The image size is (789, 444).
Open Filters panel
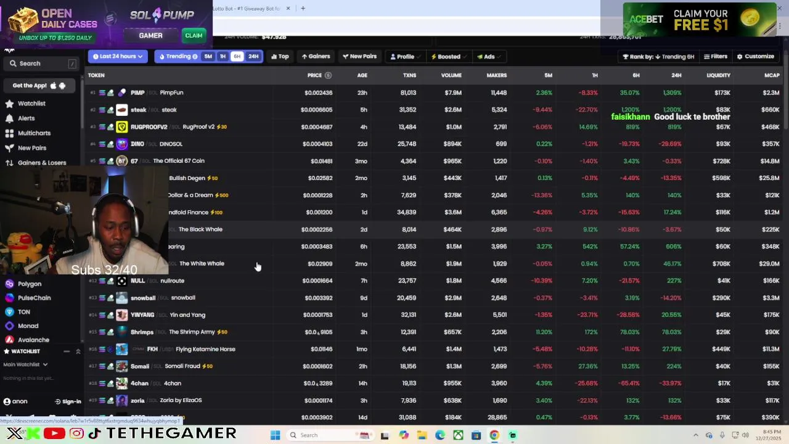[716, 57]
